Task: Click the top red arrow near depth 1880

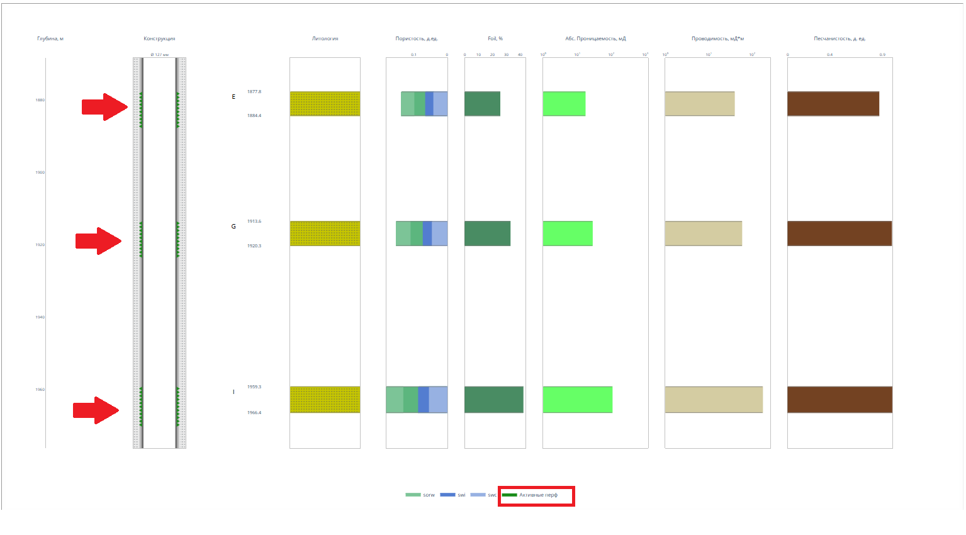Action: point(105,107)
